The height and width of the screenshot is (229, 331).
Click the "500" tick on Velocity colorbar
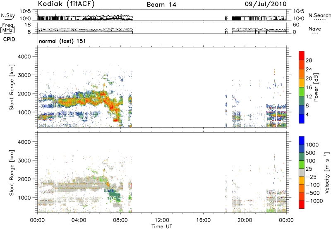(x=311, y=153)
